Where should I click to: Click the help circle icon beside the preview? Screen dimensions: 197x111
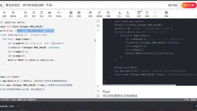[98, 86]
